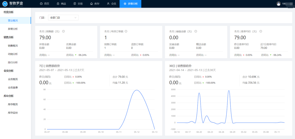Switch to 会员 top menu
The width and height of the screenshot is (295, 139).
click(x=111, y=4)
